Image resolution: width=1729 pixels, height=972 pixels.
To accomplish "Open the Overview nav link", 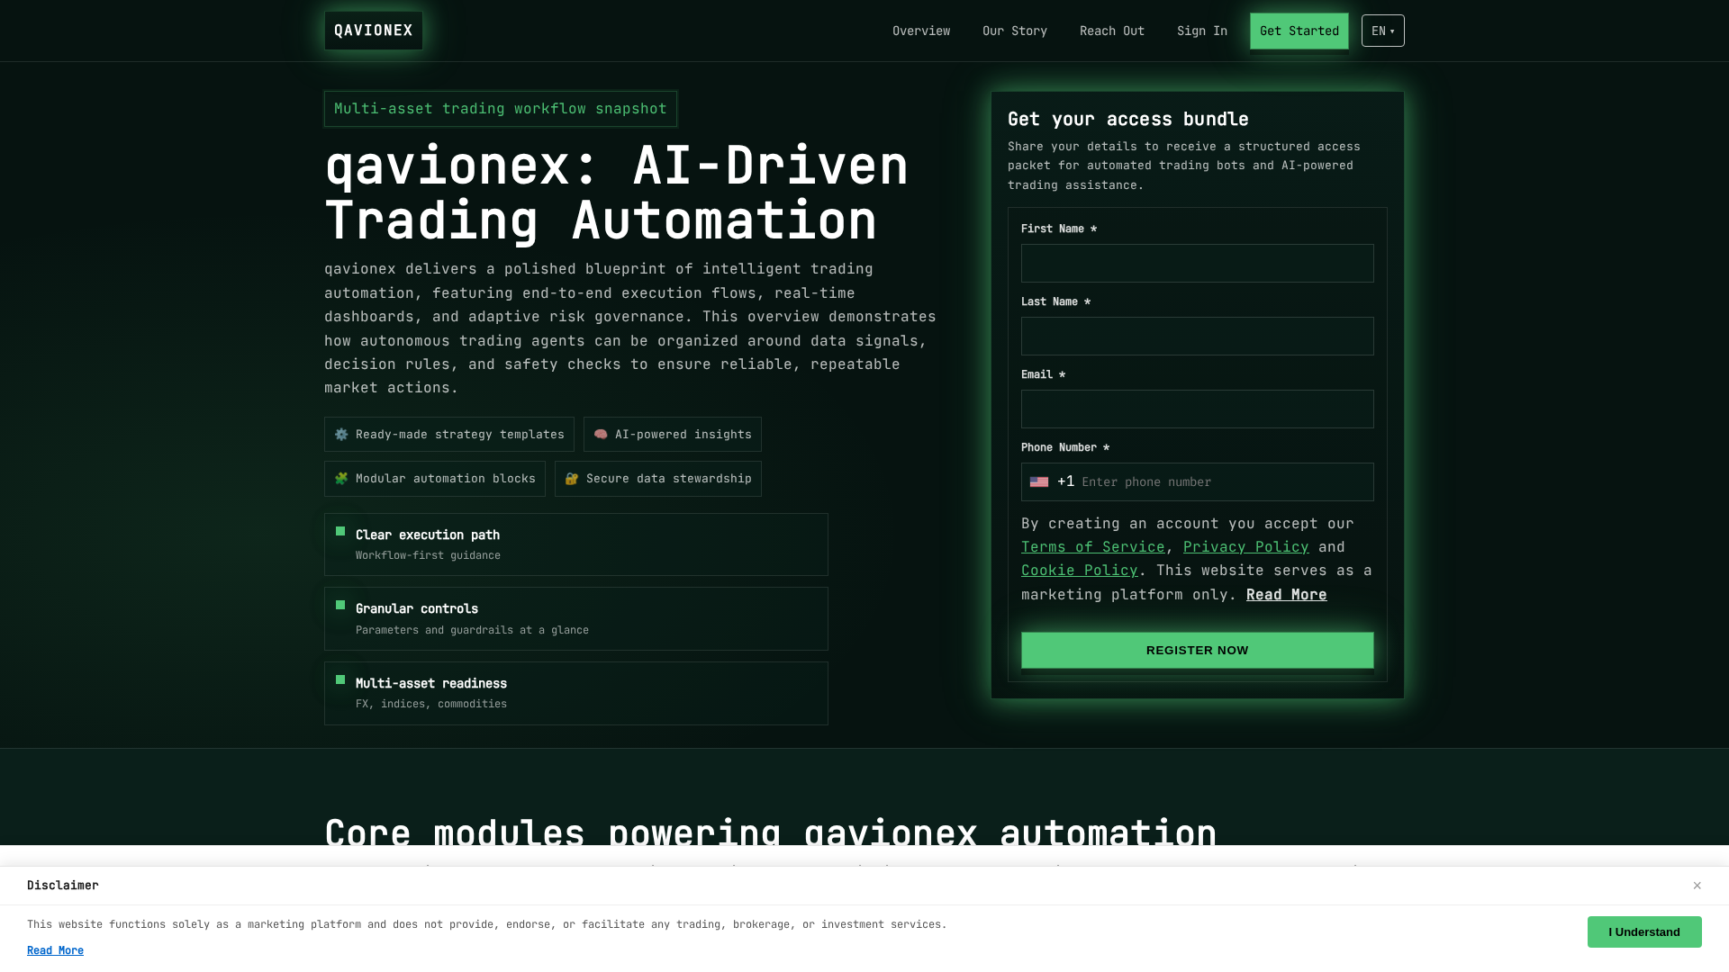I will (921, 31).
